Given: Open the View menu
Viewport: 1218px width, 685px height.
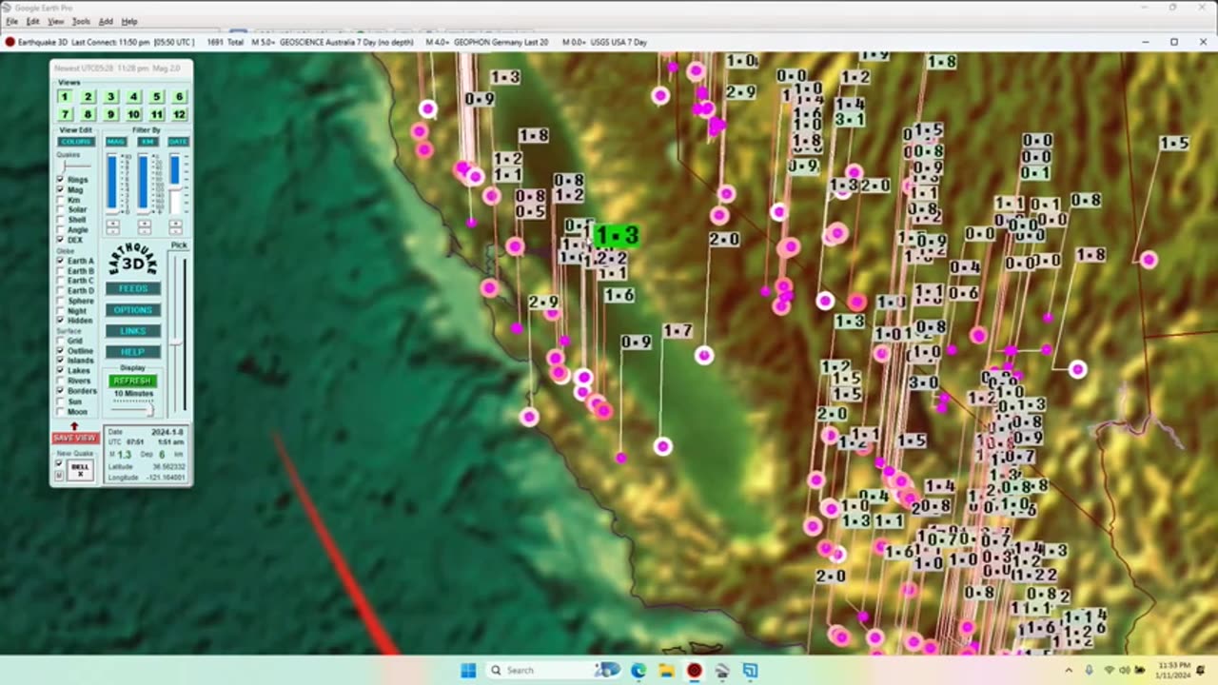Looking at the screenshot, I should [56, 21].
